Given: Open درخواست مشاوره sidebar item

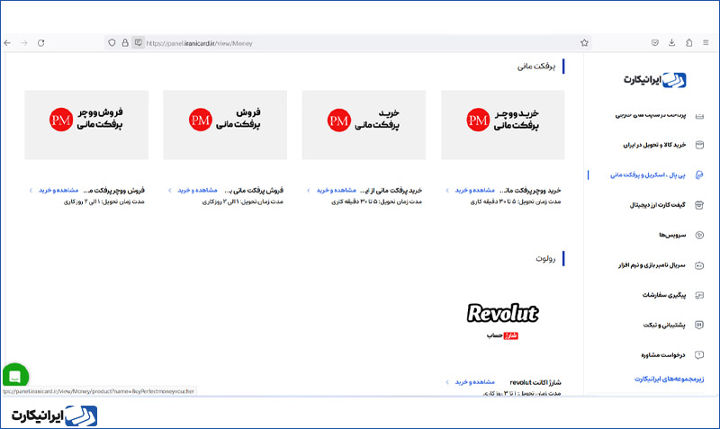Looking at the screenshot, I should [663, 355].
